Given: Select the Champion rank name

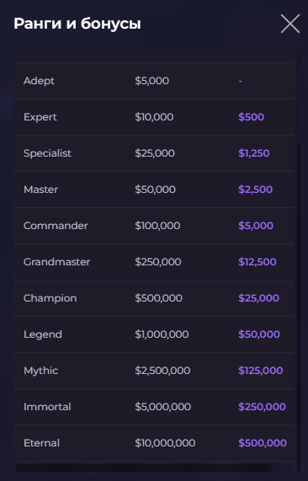Looking at the screenshot, I should click(x=50, y=298).
